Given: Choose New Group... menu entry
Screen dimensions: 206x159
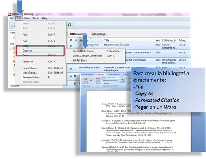Looking at the screenshot, I should (x=41, y=73).
